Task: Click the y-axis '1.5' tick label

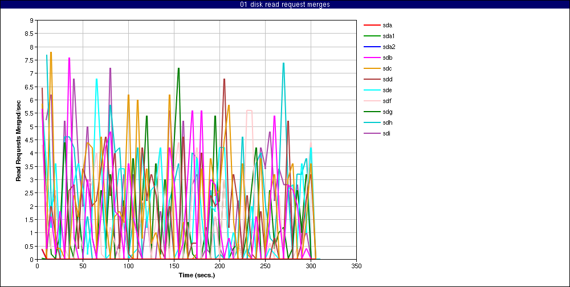Action: [x=30, y=219]
